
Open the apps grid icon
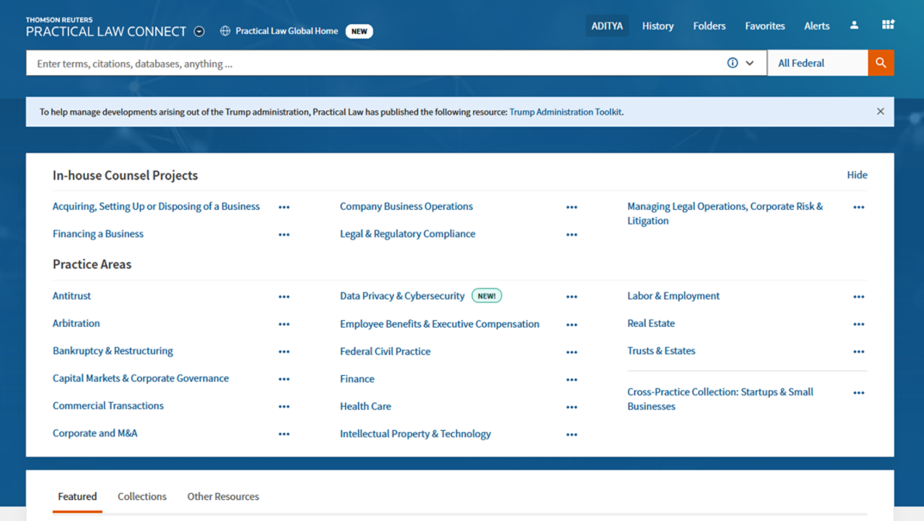coord(888,25)
